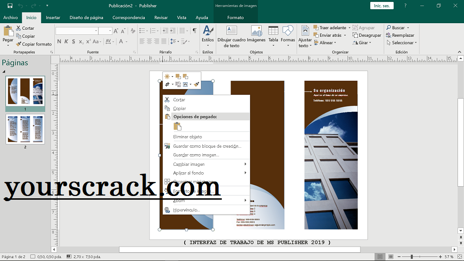The height and width of the screenshot is (261, 464).
Task: Click the Inic. ses. sign-in button
Action: pyautogui.click(x=382, y=6)
